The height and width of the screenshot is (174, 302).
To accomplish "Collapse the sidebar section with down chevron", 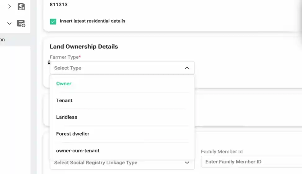I will click(10, 24).
